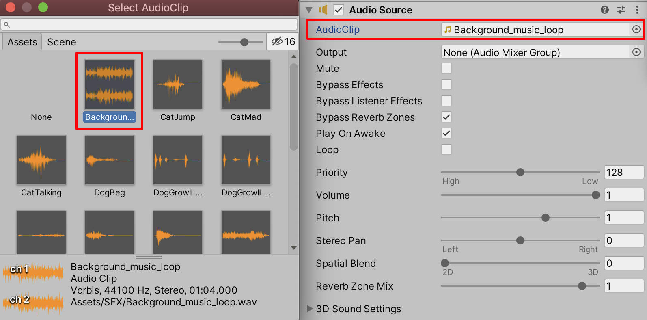
Task: Select the CatMad audio clip
Action: 246,85
